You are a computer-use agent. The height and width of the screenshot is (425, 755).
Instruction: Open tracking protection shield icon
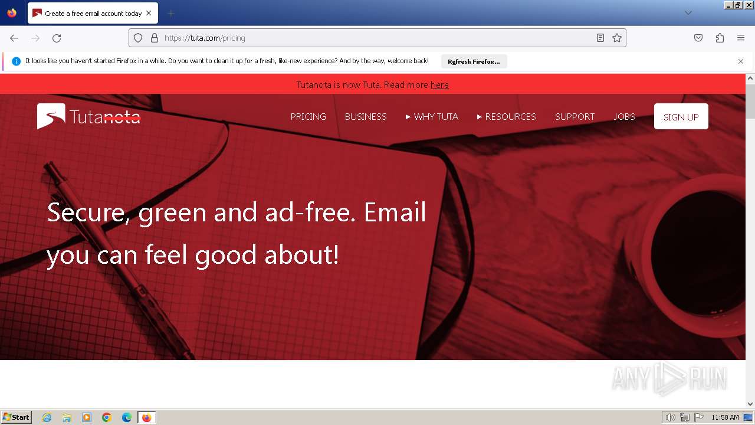coord(138,38)
